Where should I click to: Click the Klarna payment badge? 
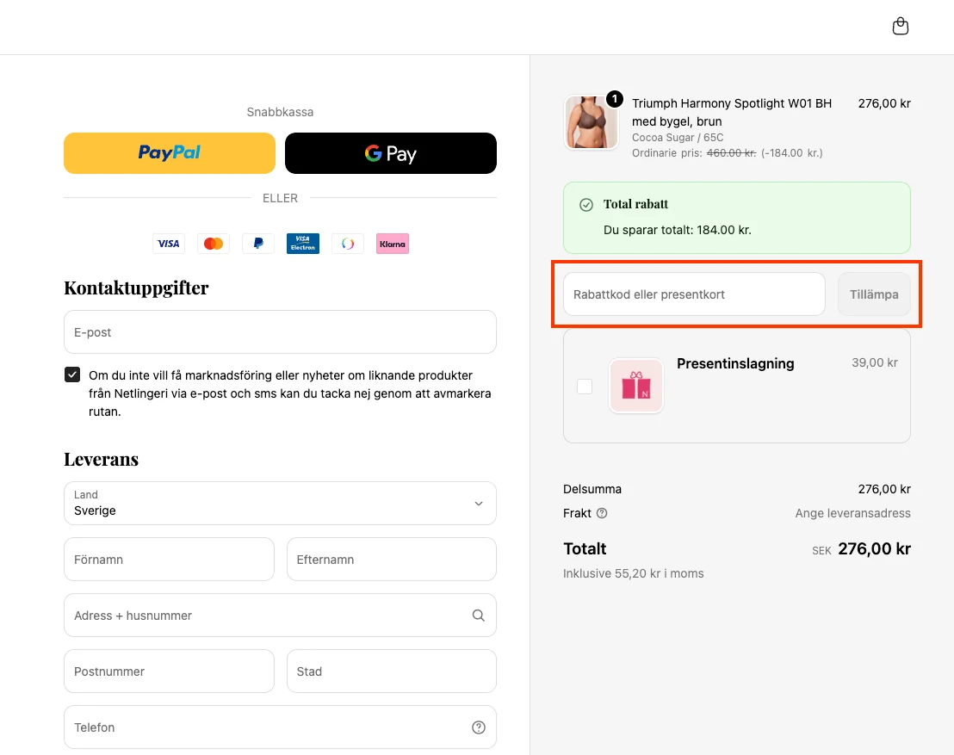click(393, 244)
